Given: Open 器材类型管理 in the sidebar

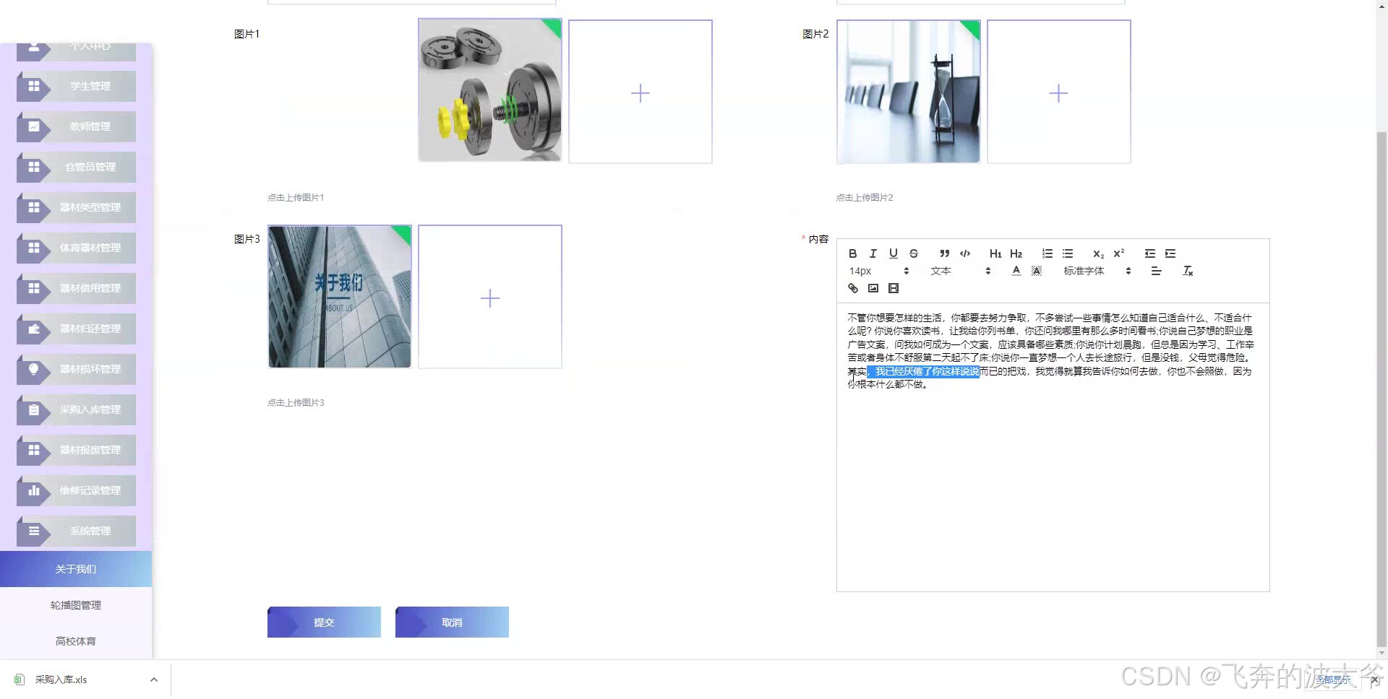Looking at the screenshot, I should (x=76, y=207).
